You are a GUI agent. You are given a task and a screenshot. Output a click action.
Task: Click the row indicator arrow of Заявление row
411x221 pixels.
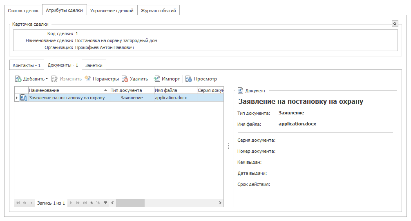pos(16,98)
